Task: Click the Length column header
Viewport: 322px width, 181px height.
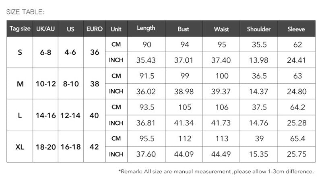Action: [x=146, y=29]
